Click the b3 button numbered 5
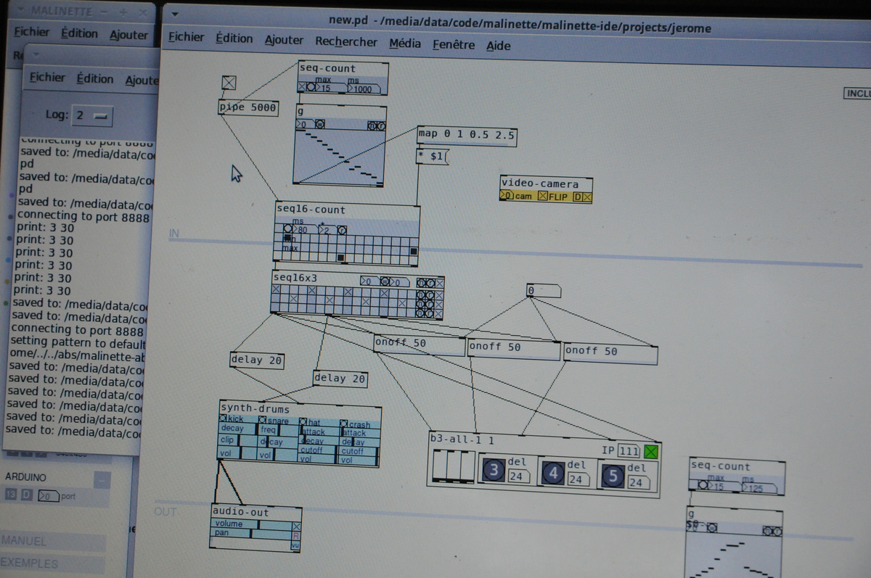The width and height of the screenshot is (871, 578). 613,475
